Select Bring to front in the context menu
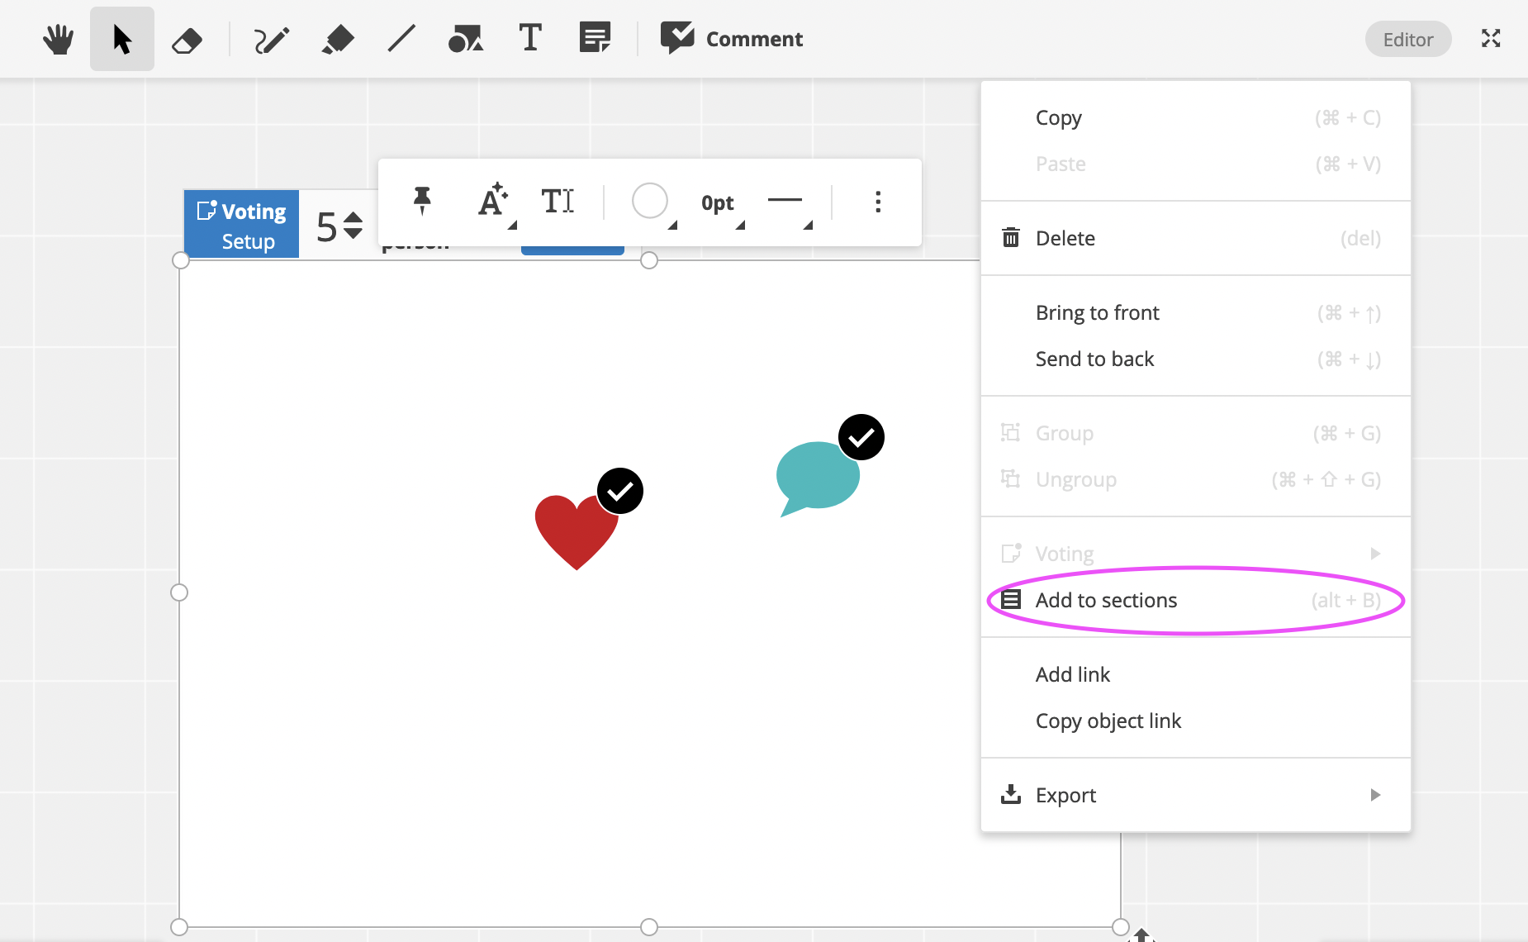The width and height of the screenshot is (1528, 942). [1097, 312]
